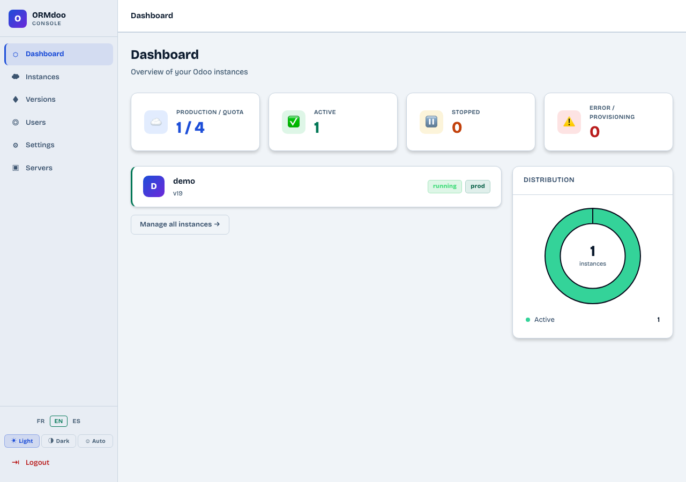Go to Instances page
The height and width of the screenshot is (482, 686).
pyautogui.click(x=59, y=77)
